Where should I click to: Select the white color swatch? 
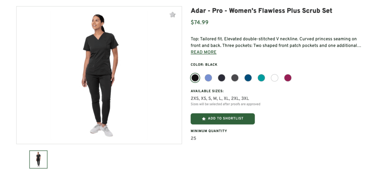(x=275, y=78)
